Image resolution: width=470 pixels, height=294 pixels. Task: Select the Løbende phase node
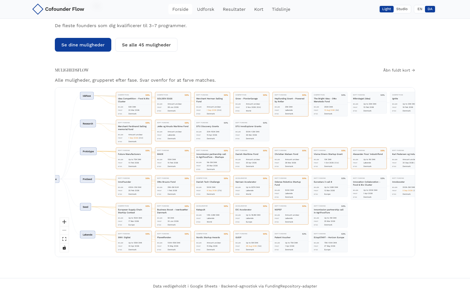87,235
